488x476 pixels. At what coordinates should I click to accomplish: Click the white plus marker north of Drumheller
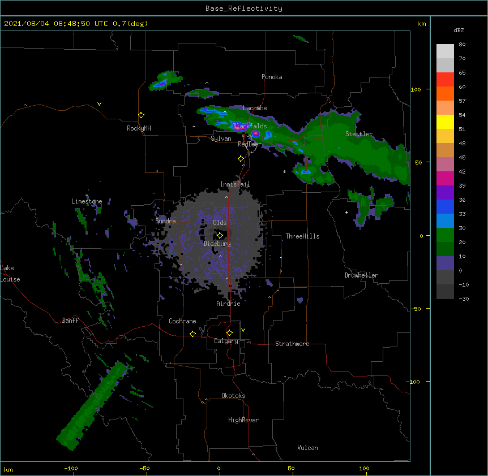point(346,212)
